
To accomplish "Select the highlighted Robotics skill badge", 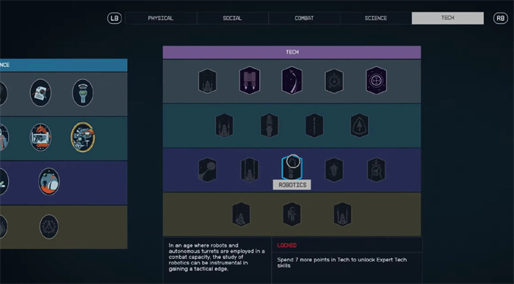I will [x=292, y=169].
